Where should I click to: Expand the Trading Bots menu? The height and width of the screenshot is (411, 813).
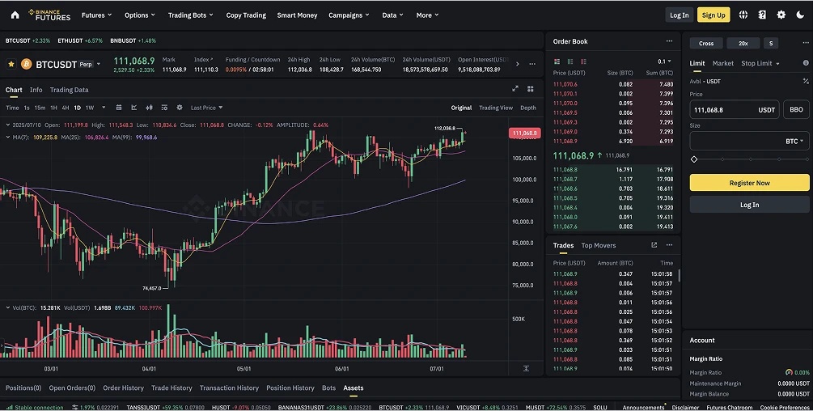[190, 15]
